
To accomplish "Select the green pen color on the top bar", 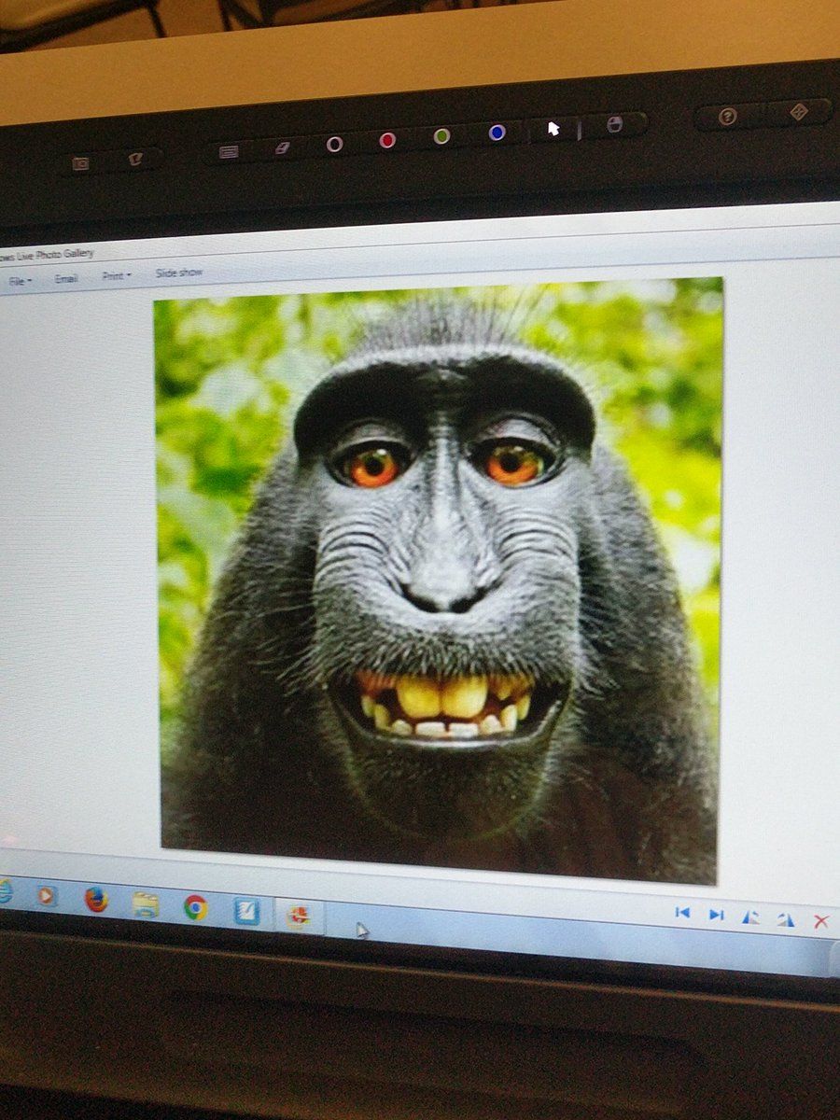I will (441, 136).
